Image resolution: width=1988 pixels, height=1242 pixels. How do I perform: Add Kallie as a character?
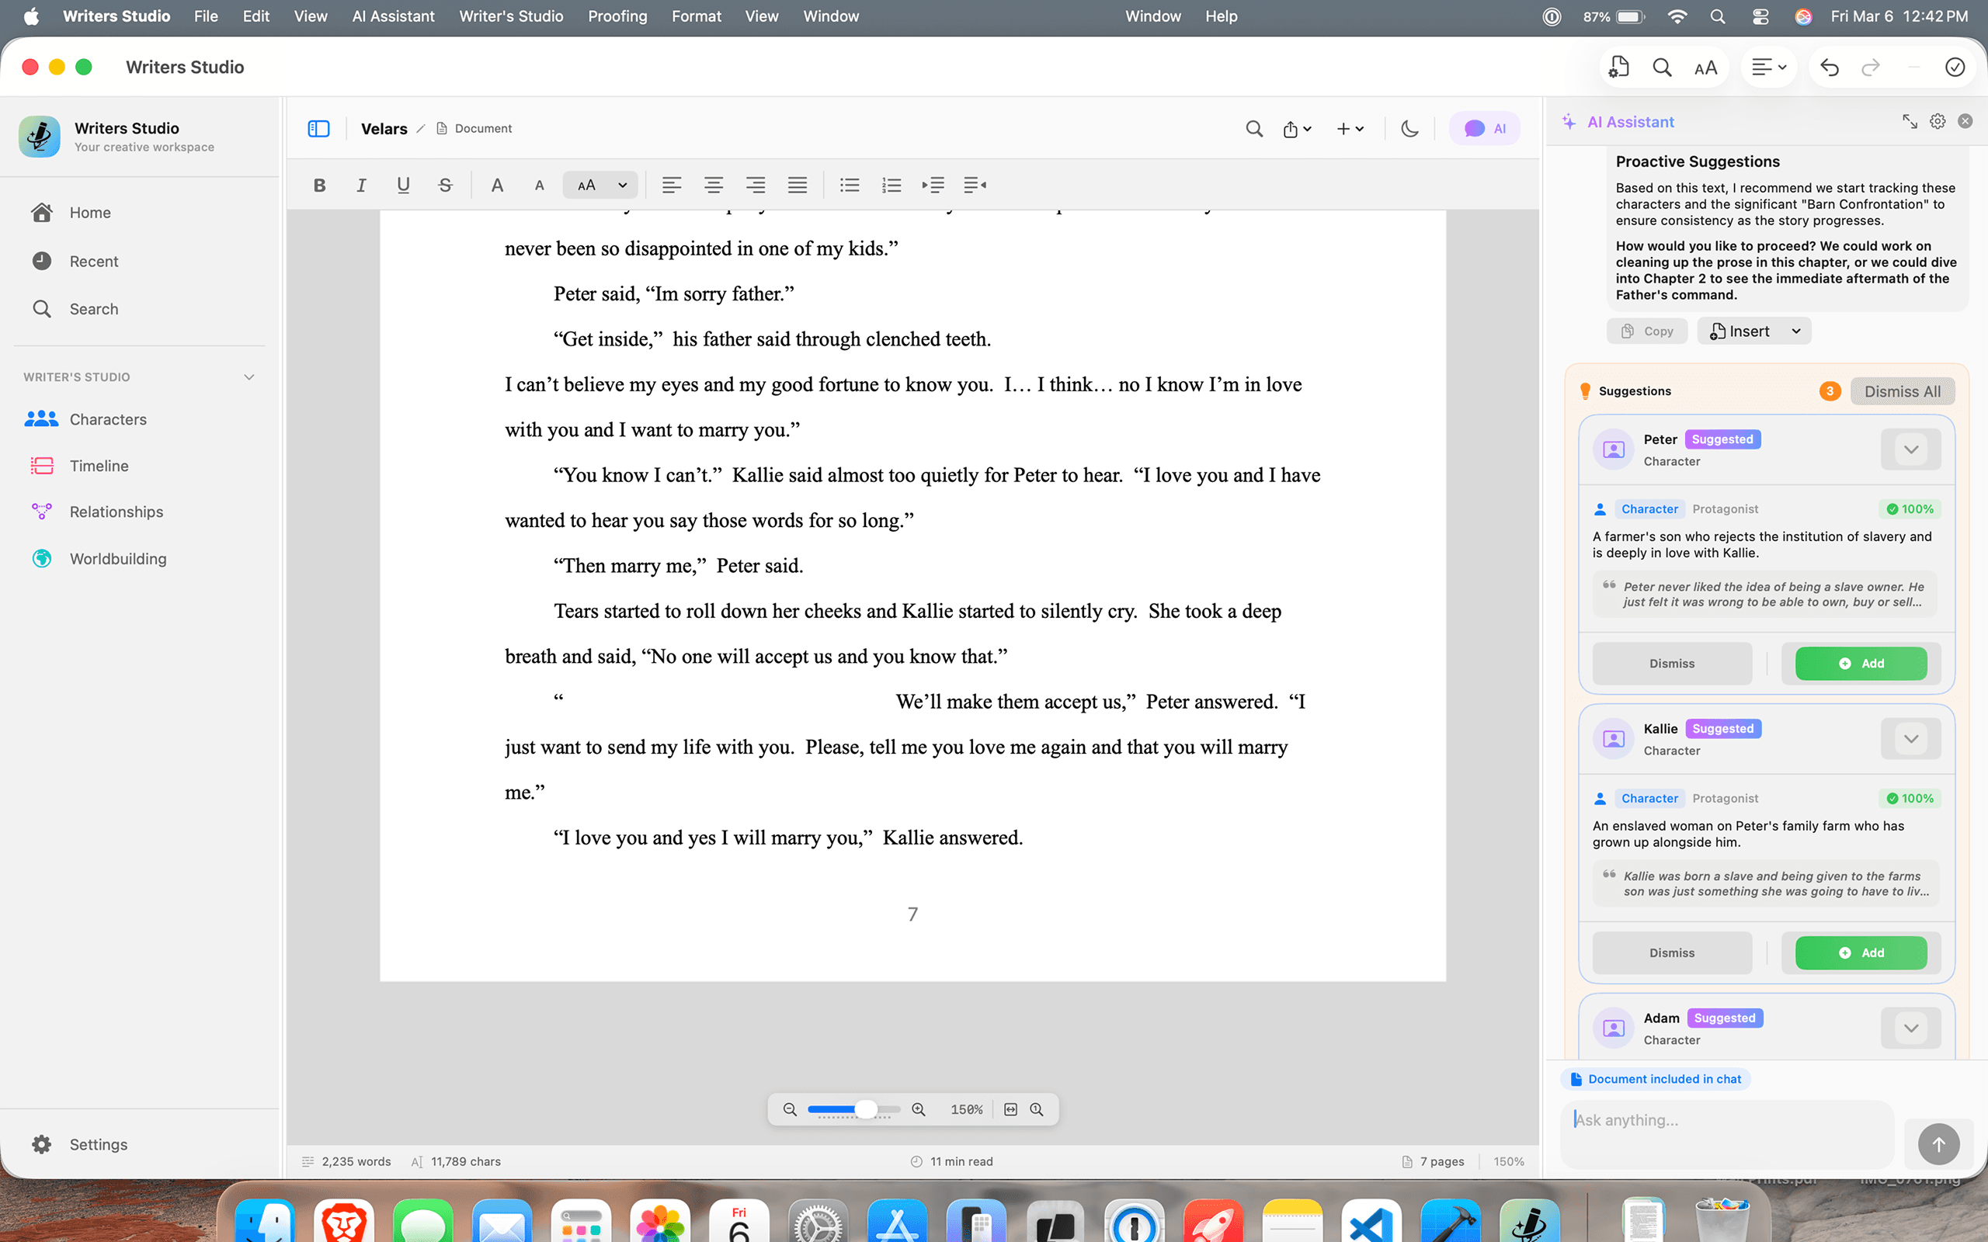[1861, 953]
